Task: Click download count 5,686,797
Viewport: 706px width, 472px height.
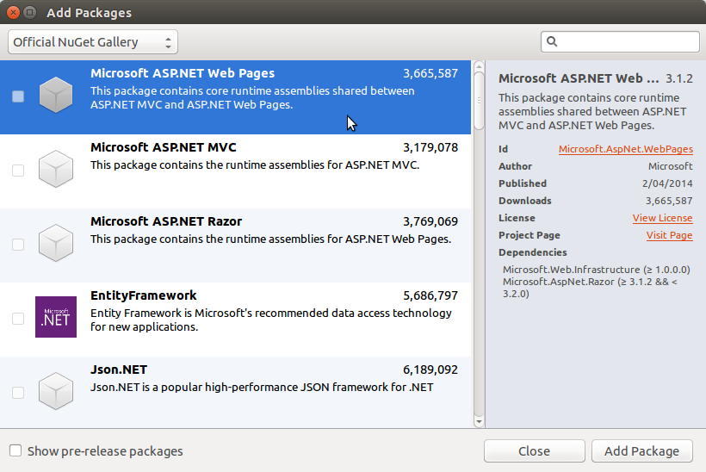Action: [430, 295]
